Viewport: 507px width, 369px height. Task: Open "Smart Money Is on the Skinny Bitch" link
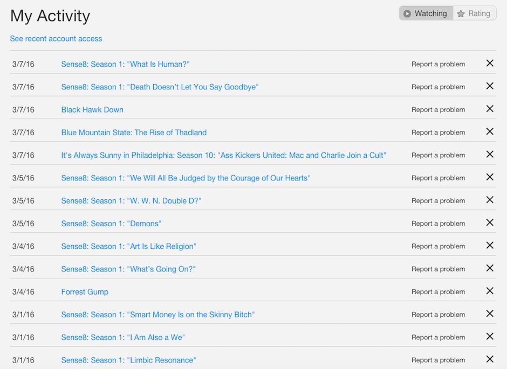(x=158, y=315)
